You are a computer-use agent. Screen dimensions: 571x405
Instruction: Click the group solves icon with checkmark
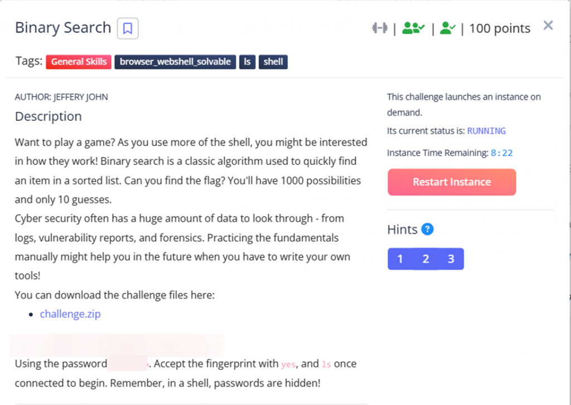[x=413, y=28]
